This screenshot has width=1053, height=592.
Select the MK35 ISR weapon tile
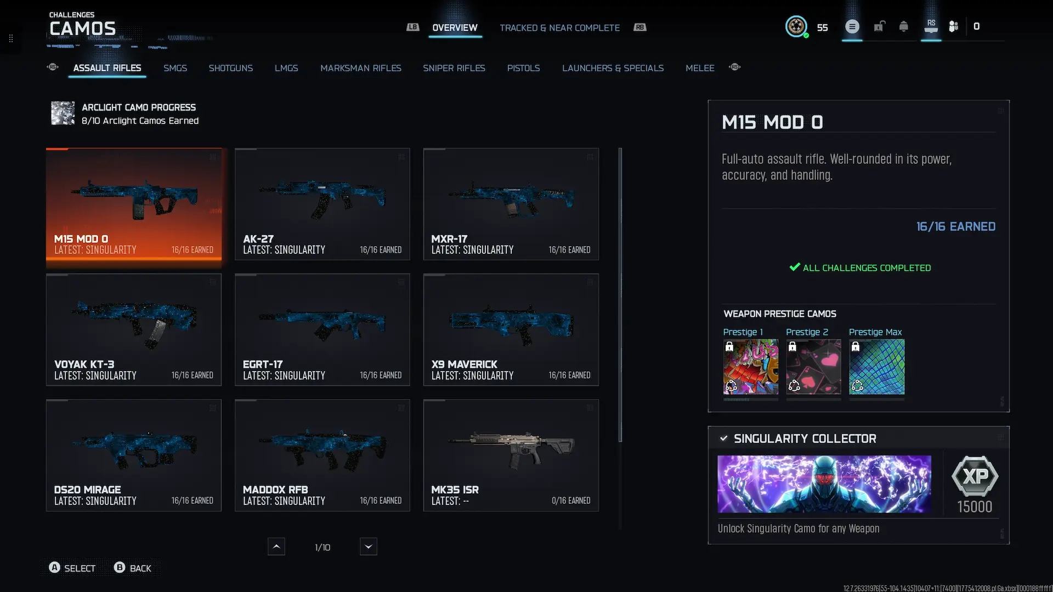tap(511, 455)
